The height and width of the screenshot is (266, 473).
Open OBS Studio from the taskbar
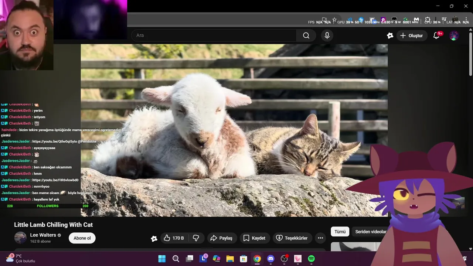point(284,259)
